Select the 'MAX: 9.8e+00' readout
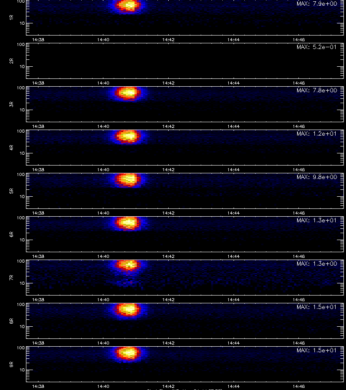The height and width of the screenshot is (390, 346). [x=317, y=177]
